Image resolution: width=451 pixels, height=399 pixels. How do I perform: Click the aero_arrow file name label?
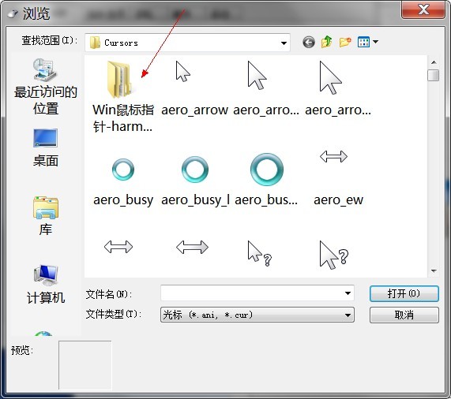point(194,110)
